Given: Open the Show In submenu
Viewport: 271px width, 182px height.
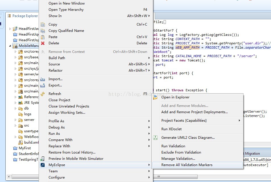Looking at the screenshot, I should tap(95, 16).
